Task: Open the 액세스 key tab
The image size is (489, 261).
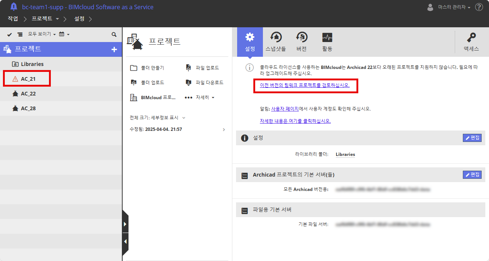Action: [471, 42]
